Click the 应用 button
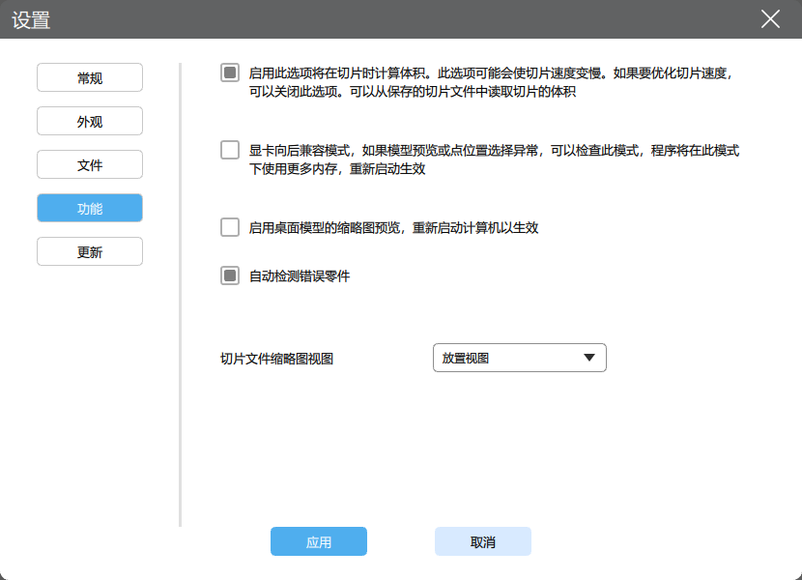Image resolution: width=802 pixels, height=580 pixels. tap(319, 541)
